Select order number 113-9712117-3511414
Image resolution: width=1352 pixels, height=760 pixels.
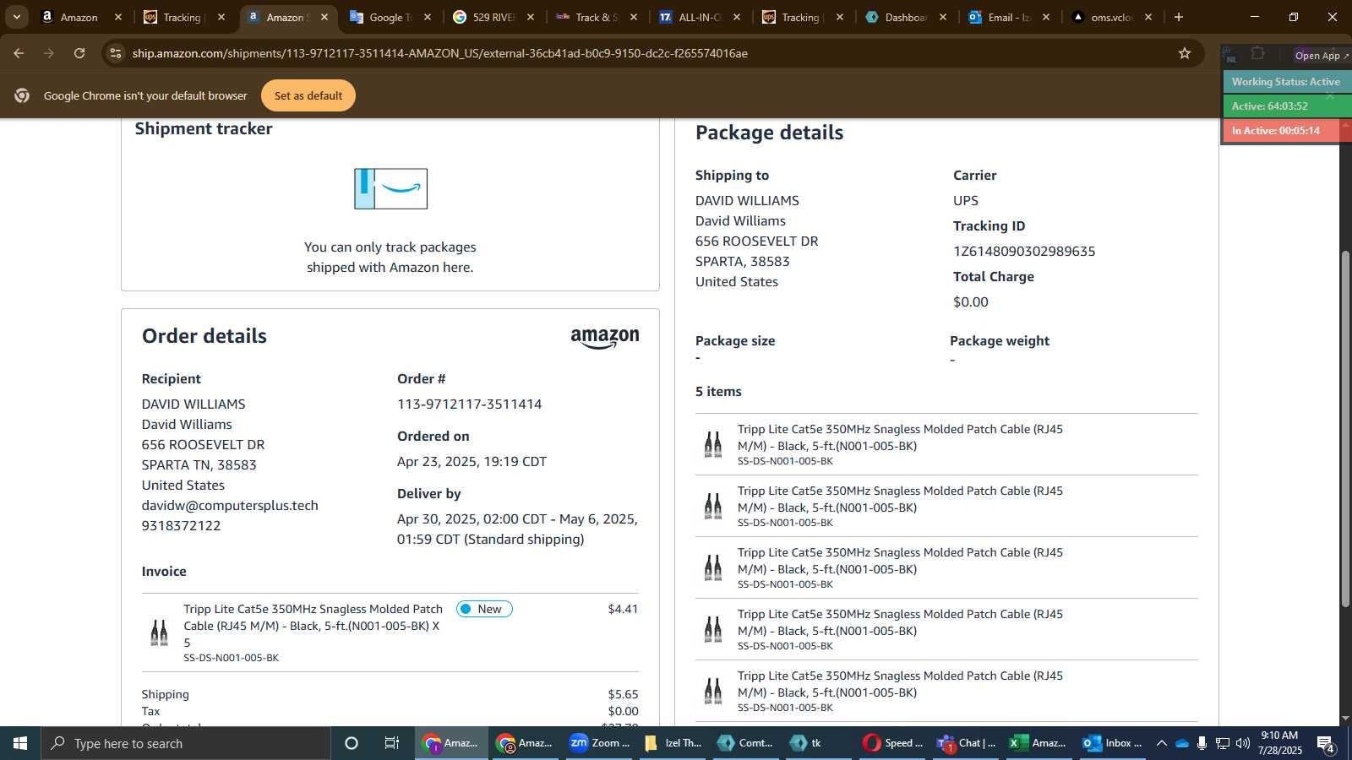point(470,404)
